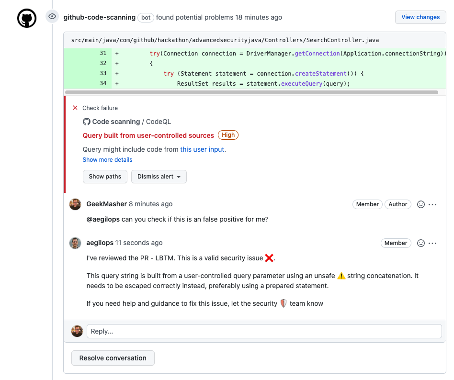The image size is (454, 380).
Task: Click the '11 seconds ago' comment timestamp
Action: click(x=139, y=243)
